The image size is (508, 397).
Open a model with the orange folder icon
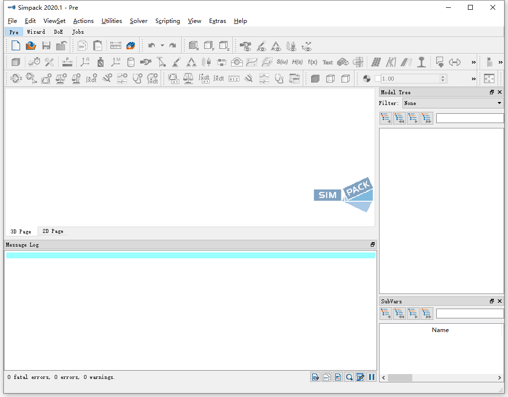pyautogui.click(x=31, y=46)
